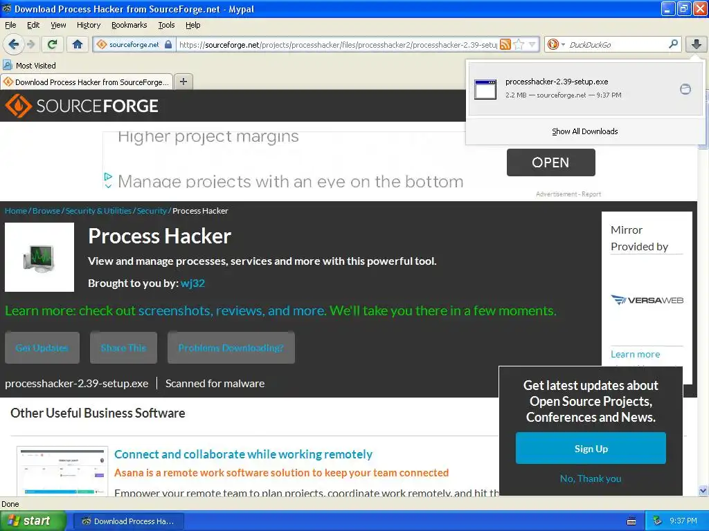Open the Home page icon
Viewport: 709px width, 531px height.
(78, 44)
